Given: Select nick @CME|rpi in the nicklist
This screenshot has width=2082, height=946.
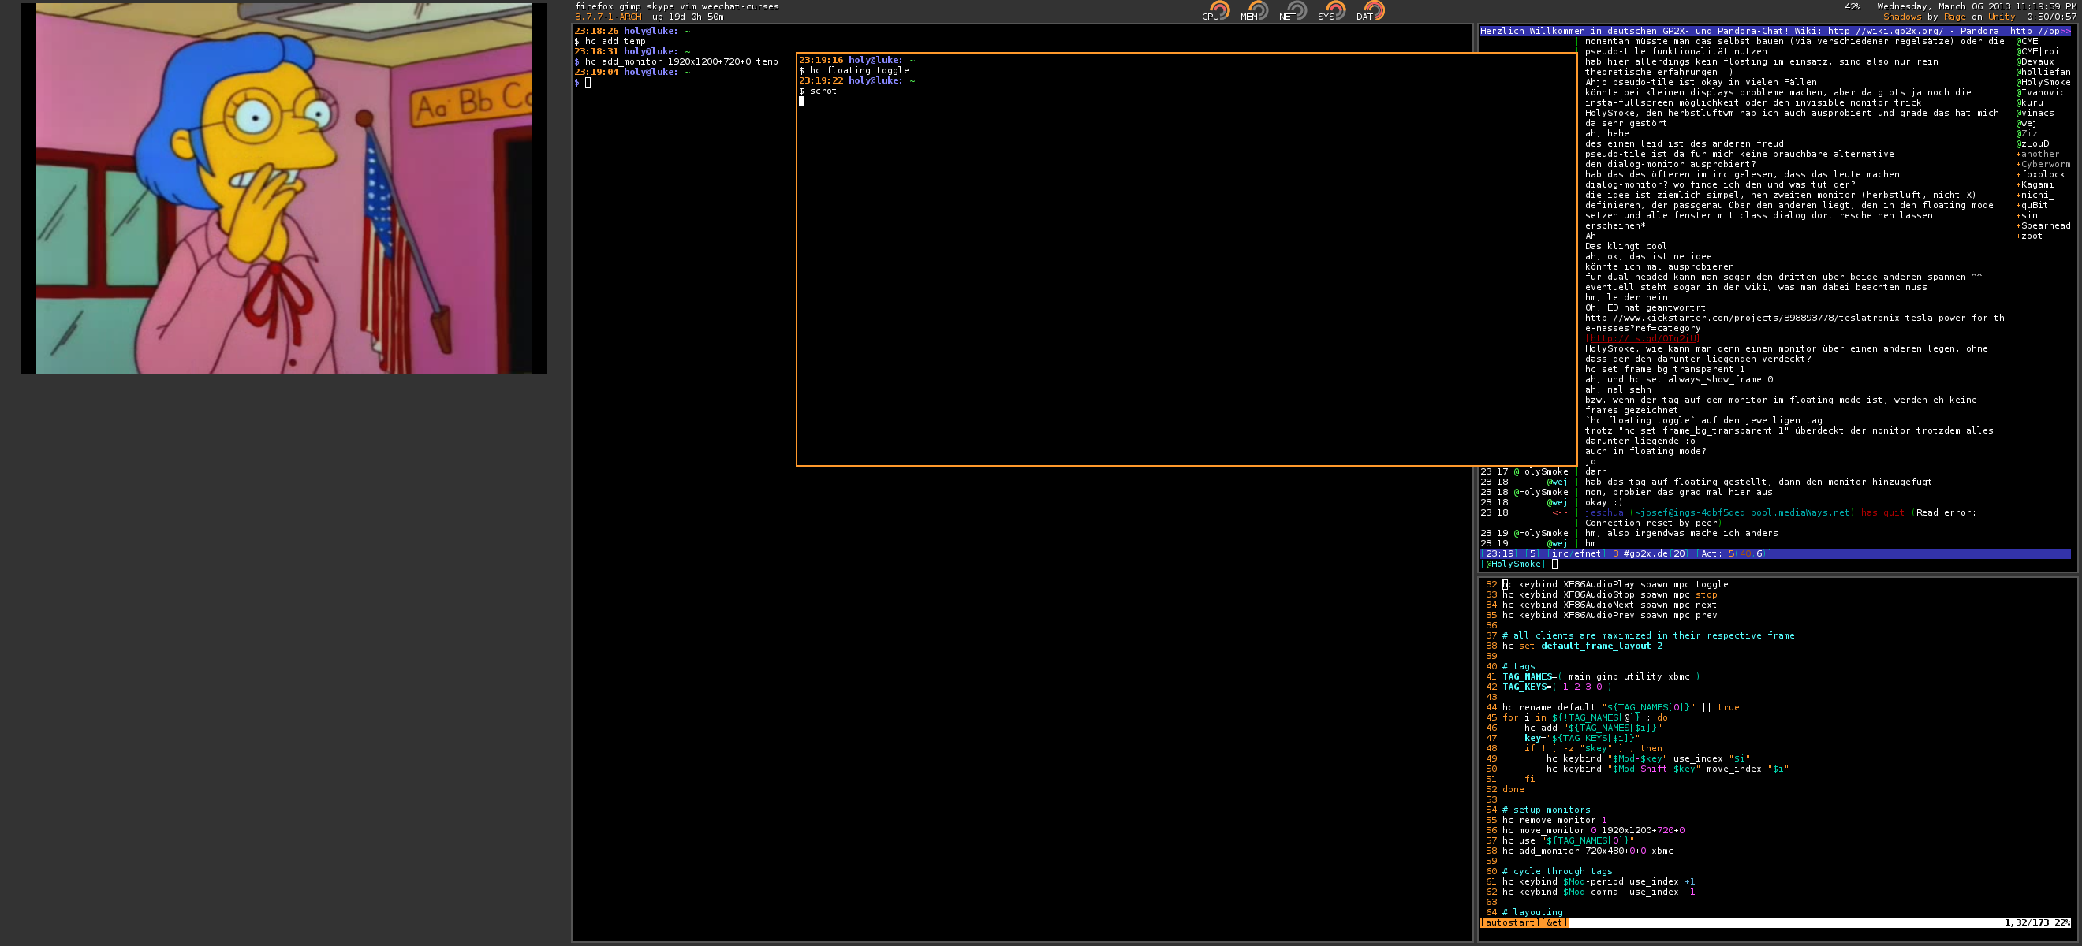Looking at the screenshot, I should point(2038,51).
